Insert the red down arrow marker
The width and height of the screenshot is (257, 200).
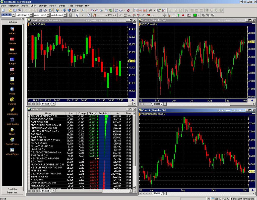(183, 15)
